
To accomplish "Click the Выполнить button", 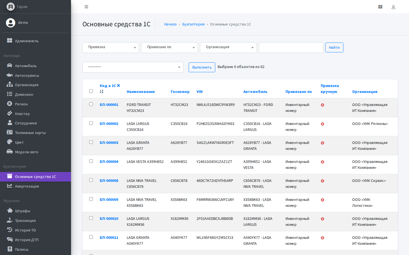I will tap(202, 67).
